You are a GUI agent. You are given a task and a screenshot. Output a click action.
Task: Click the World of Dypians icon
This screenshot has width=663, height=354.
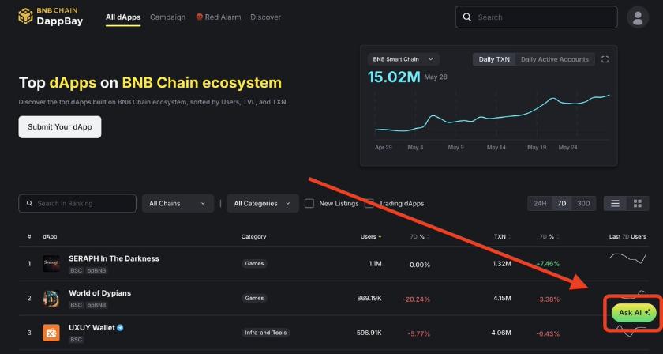click(x=51, y=298)
